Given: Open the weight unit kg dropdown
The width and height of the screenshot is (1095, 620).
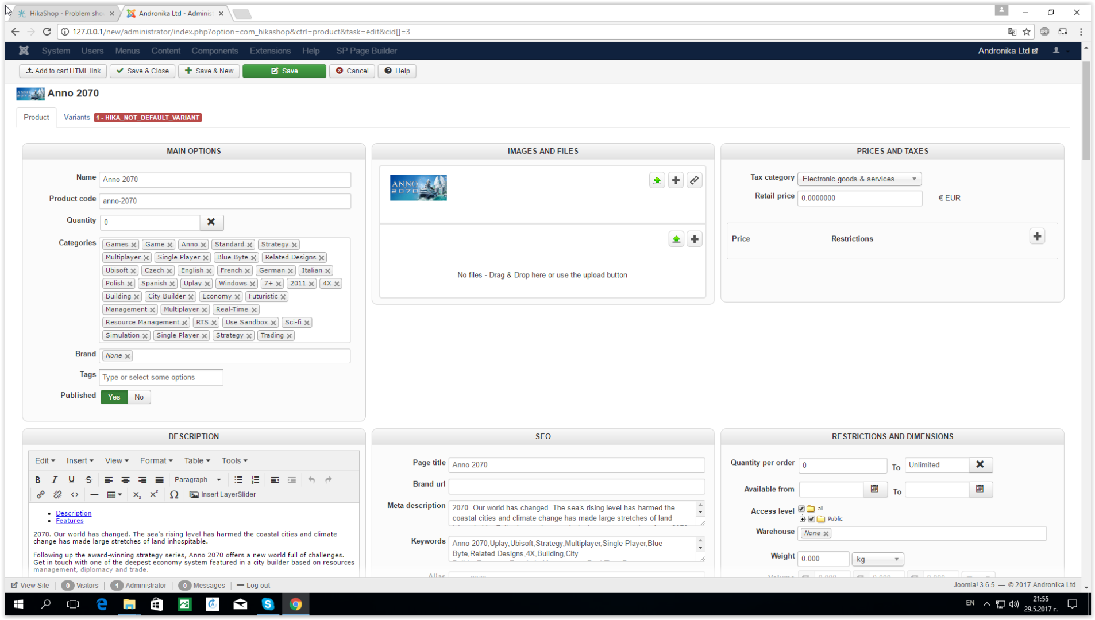Looking at the screenshot, I should point(877,559).
